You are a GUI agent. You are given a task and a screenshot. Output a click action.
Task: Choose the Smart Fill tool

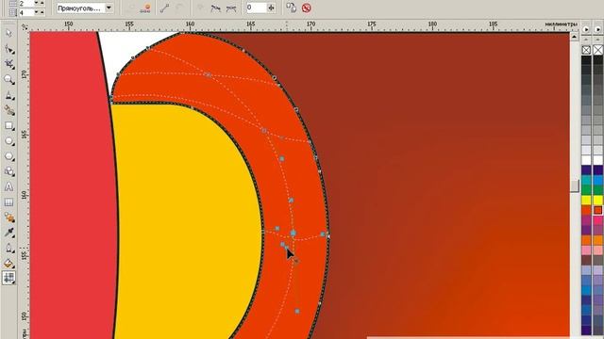(8, 110)
